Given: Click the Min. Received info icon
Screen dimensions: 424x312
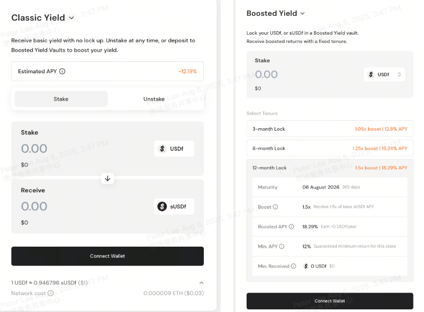Looking at the screenshot, I should coord(294,266).
